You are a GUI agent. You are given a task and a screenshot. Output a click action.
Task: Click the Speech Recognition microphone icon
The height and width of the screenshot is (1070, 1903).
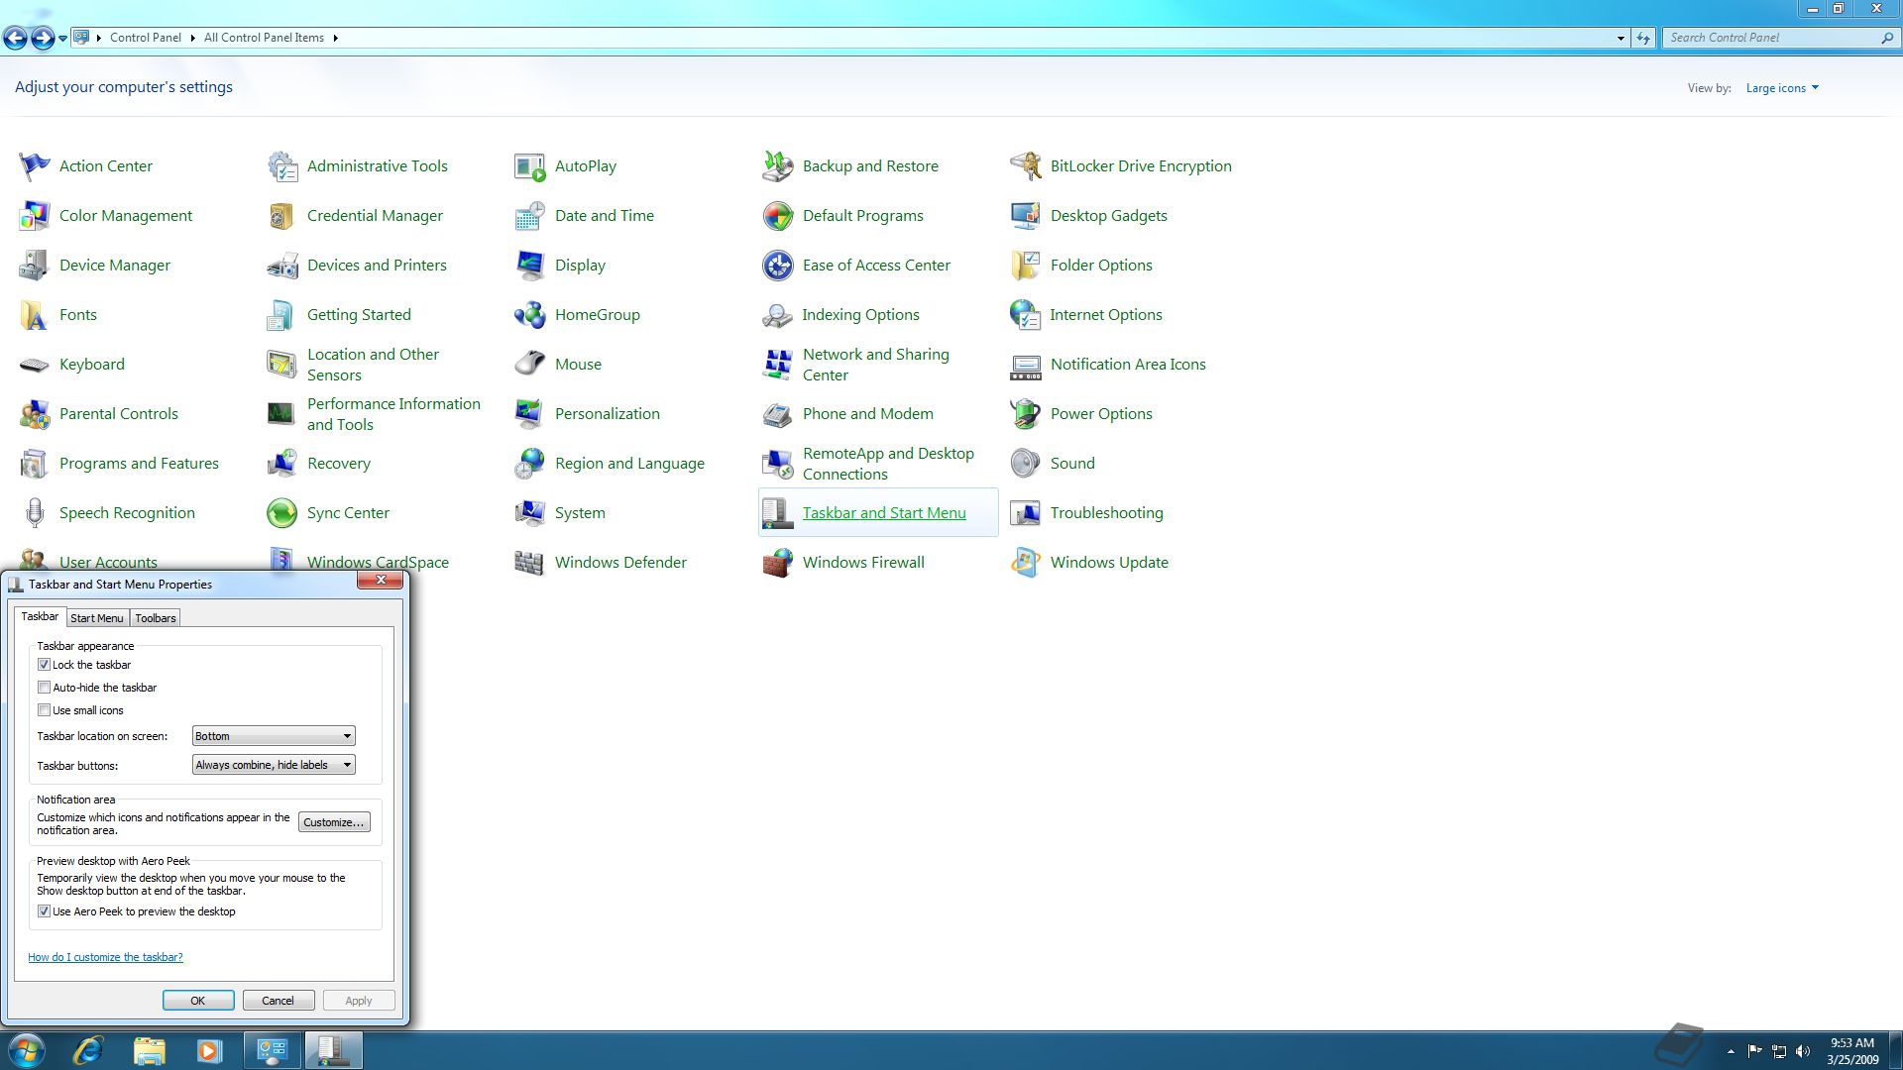(35, 513)
